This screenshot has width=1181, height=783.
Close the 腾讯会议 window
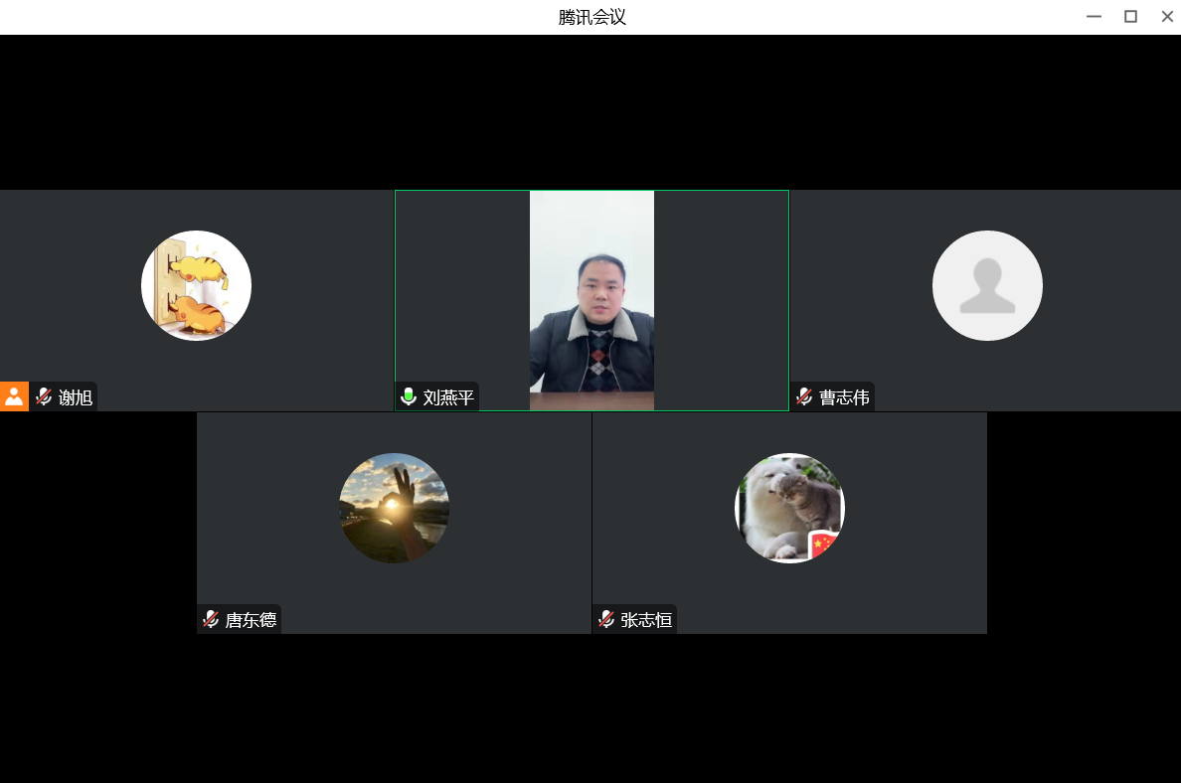(1167, 17)
